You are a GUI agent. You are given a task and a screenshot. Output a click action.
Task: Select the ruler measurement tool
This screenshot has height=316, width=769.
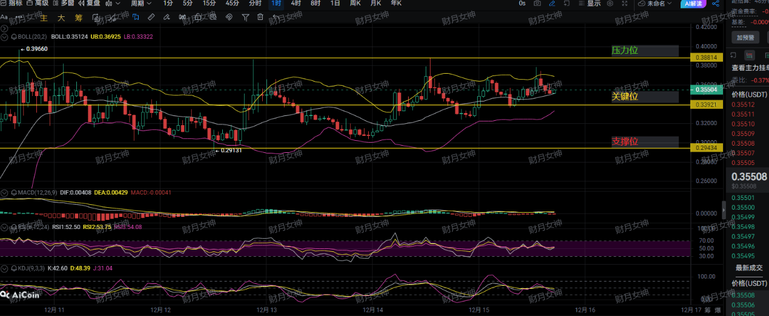(x=151, y=18)
